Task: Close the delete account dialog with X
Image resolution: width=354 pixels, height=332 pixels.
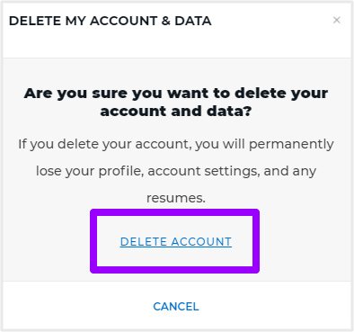Action: pos(337,20)
